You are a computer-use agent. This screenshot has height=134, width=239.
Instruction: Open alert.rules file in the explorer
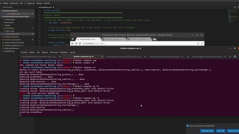pos(10,31)
